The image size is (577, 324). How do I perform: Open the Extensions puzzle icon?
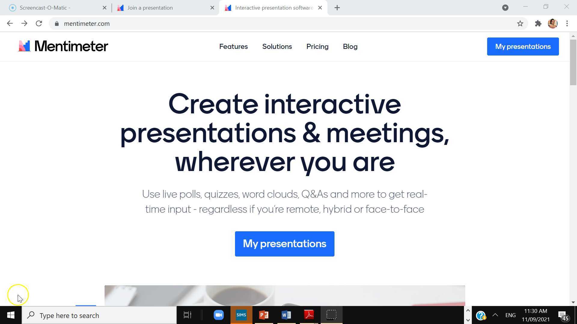(538, 23)
